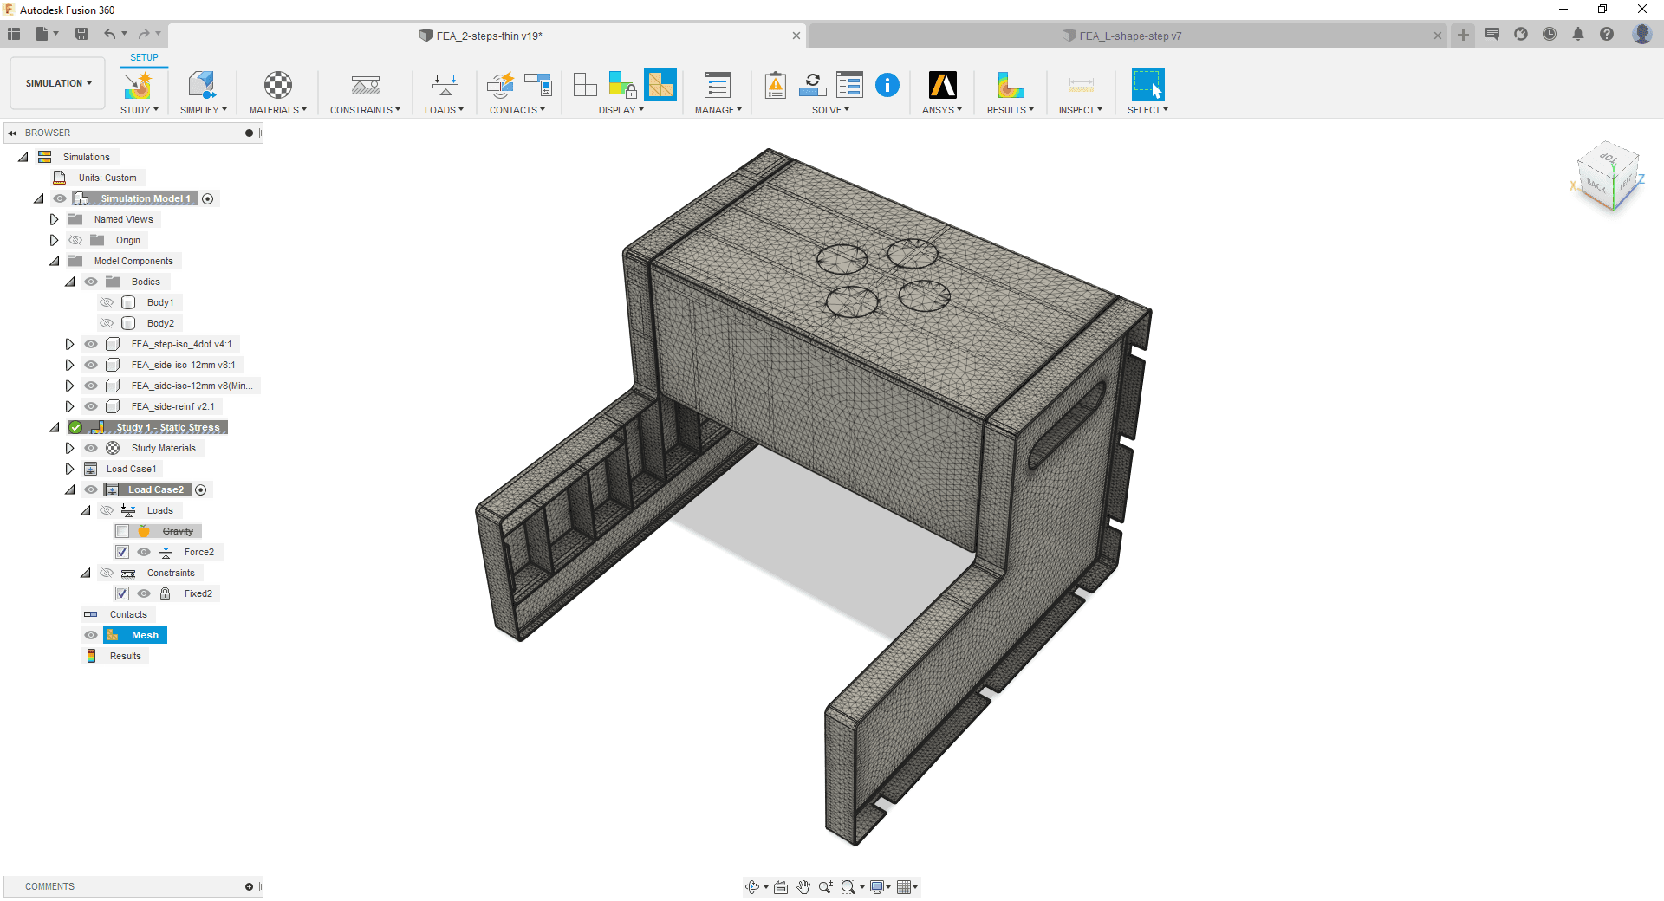Screen dimensions: 1664x901
Task: Open the notifications bell icon
Action: point(1578,34)
